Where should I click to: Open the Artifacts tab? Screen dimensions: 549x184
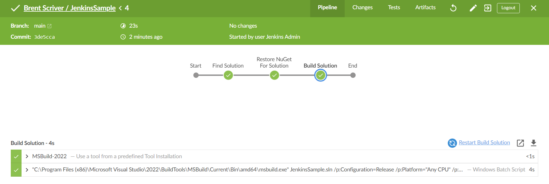(425, 7)
